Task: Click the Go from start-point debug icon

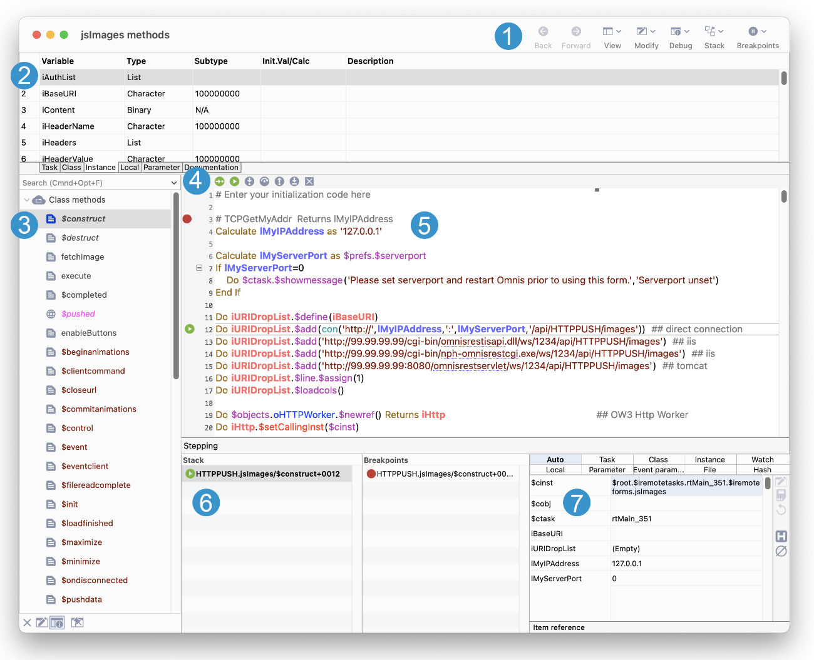Action: tap(219, 181)
